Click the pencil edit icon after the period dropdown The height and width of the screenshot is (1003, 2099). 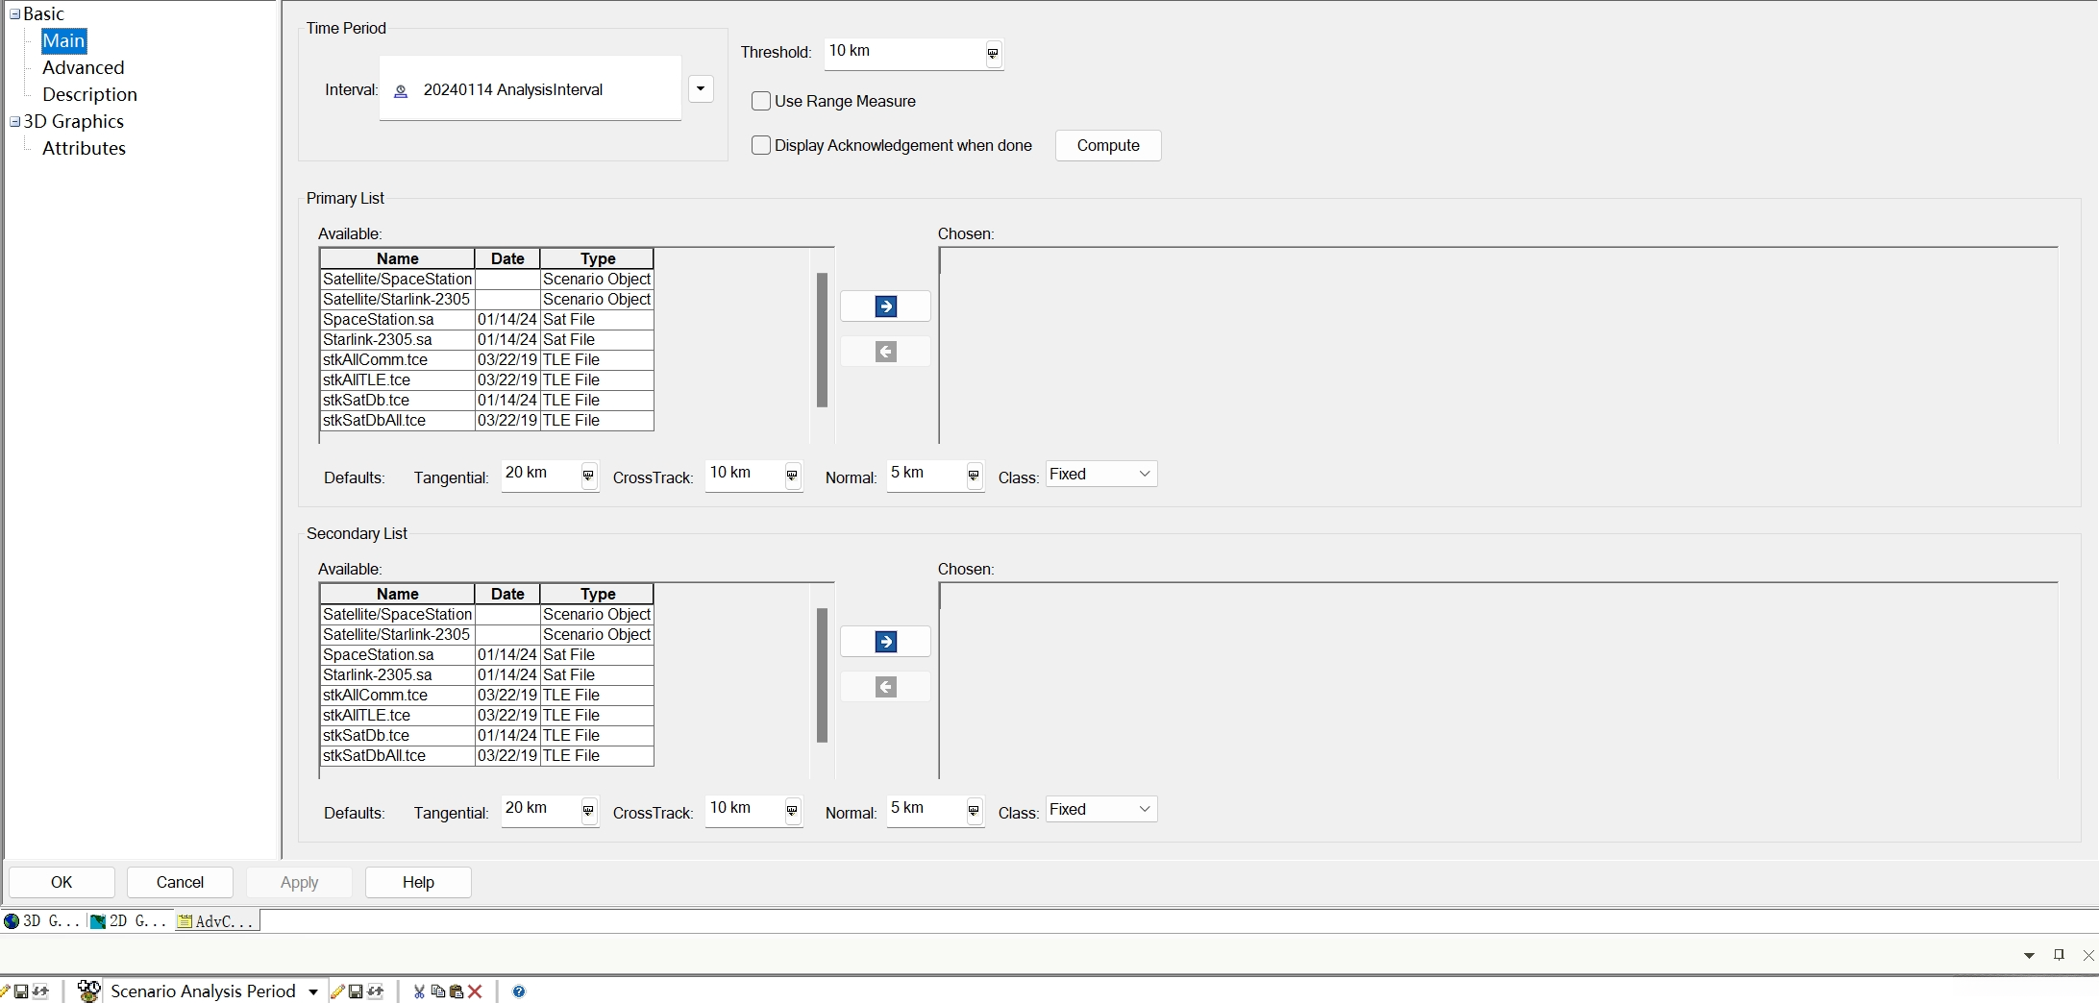(x=337, y=991)
